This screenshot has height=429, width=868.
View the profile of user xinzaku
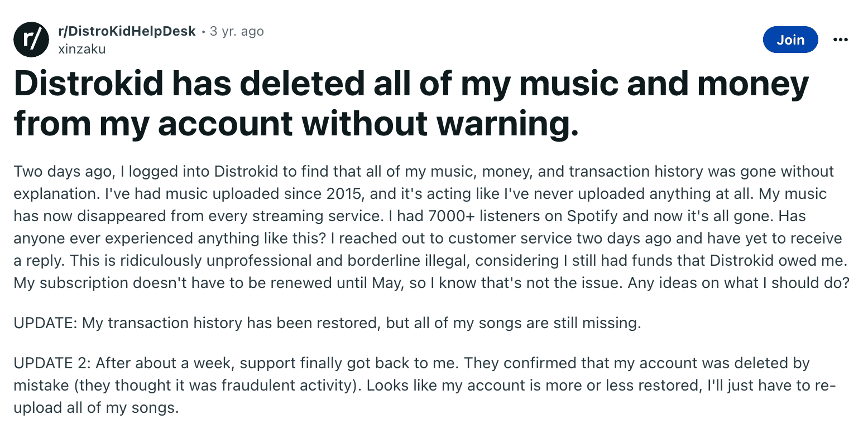pos(81,48)
